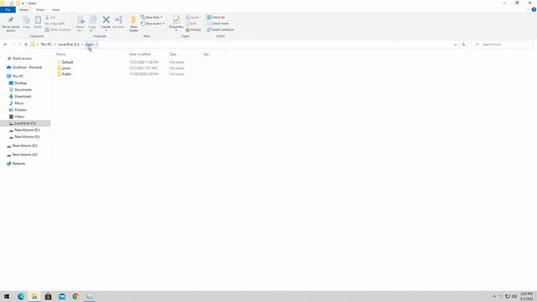Open the help question mark icon
The image size is (537, 302).
(x=534, y=9)
